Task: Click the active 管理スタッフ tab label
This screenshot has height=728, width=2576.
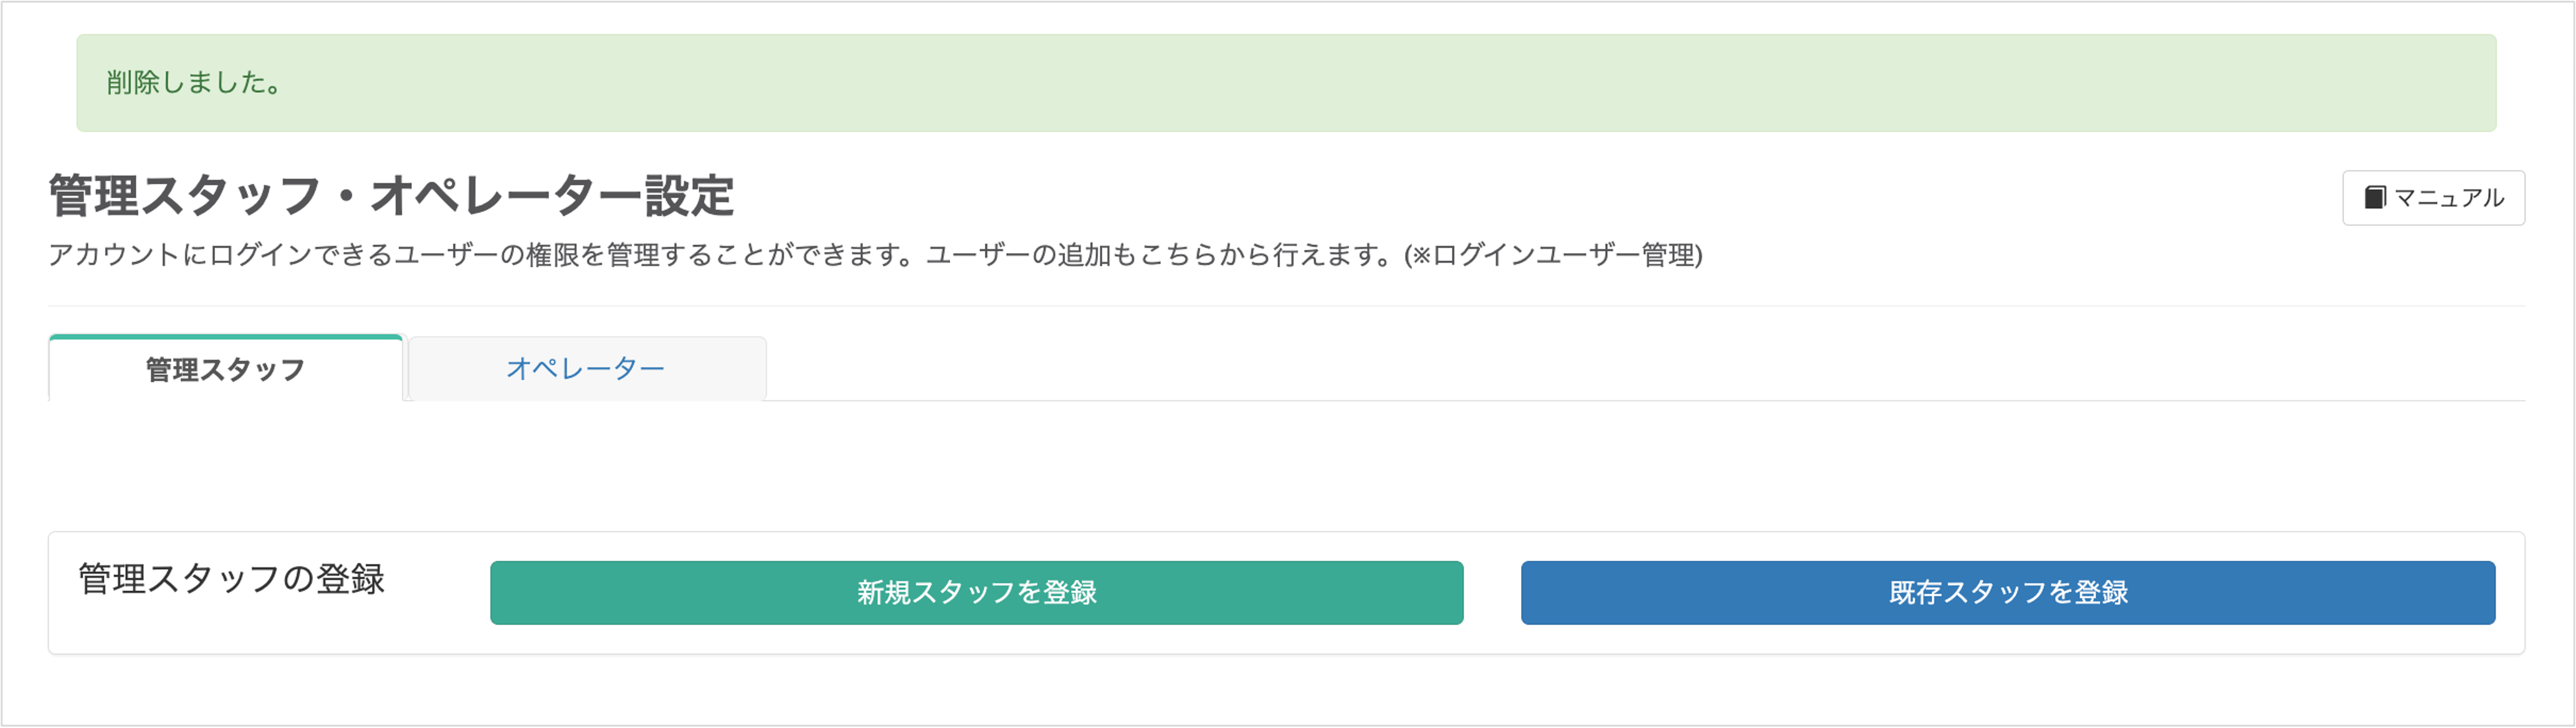Action: pos(225,369)
